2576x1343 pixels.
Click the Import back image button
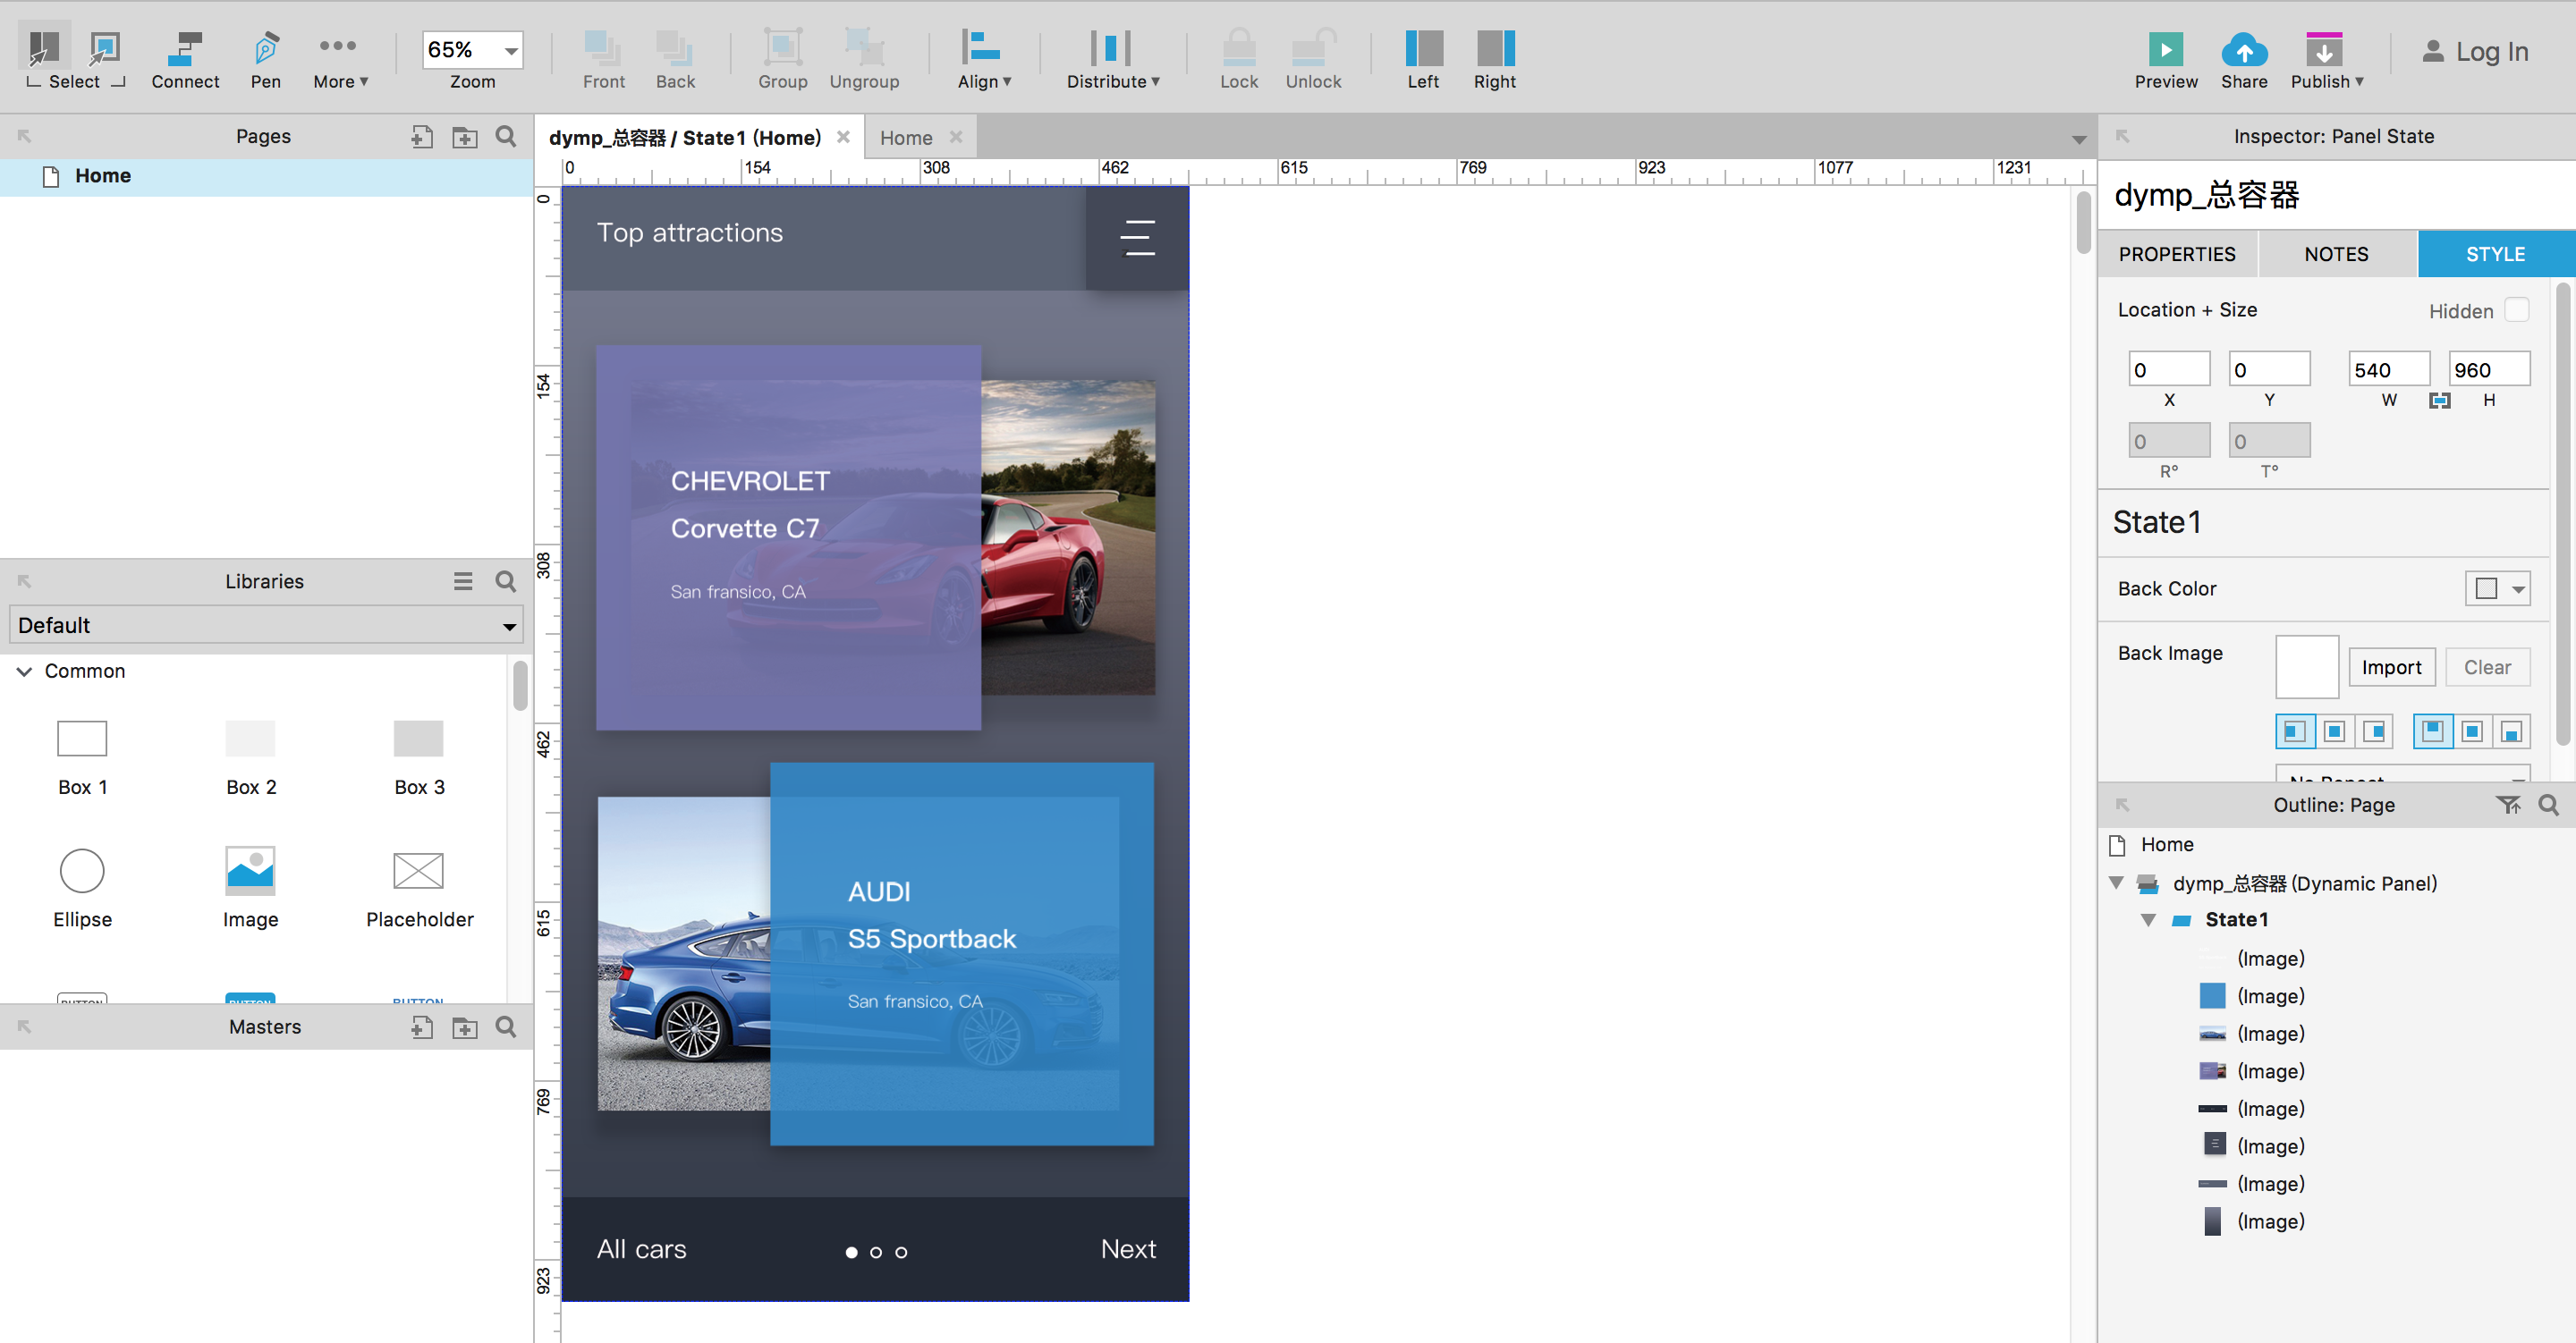2390,667
